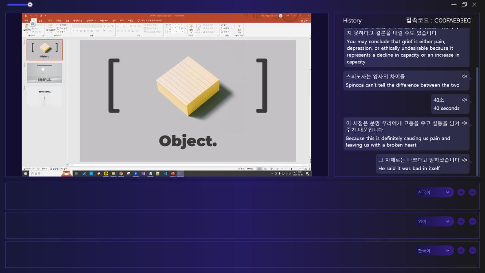Image resolution: width=485 pixels, height=273 pixels.
Task: Click the minus icon in the 영어 row
Action: [x=472, y=221]
